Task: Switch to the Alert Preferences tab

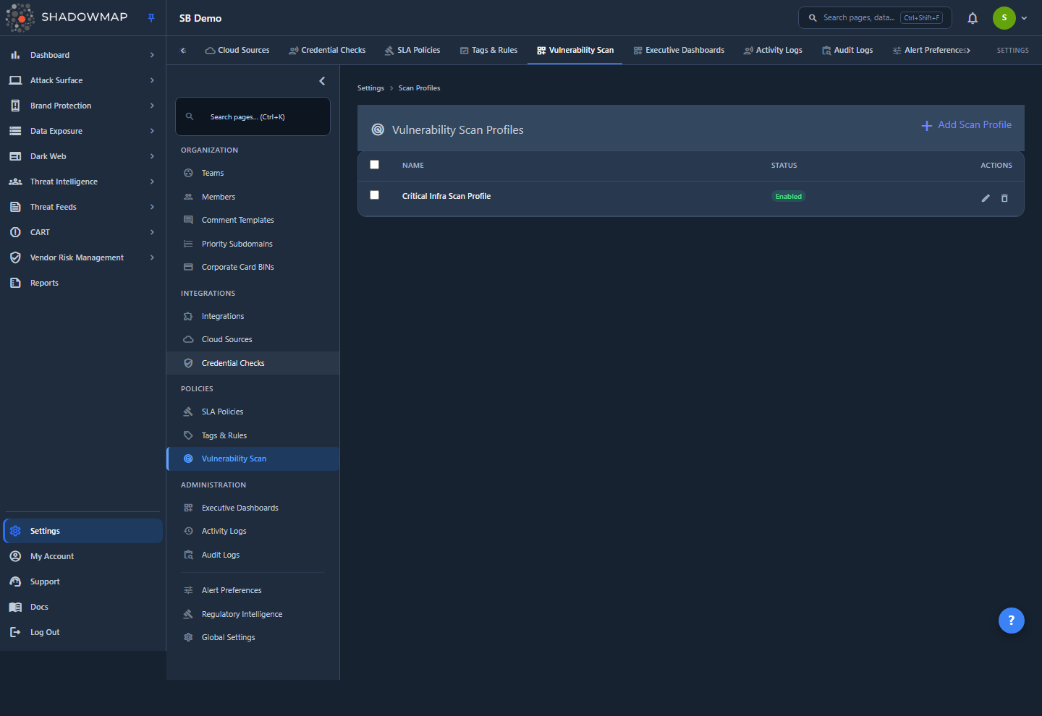Action: pos(931,51)
